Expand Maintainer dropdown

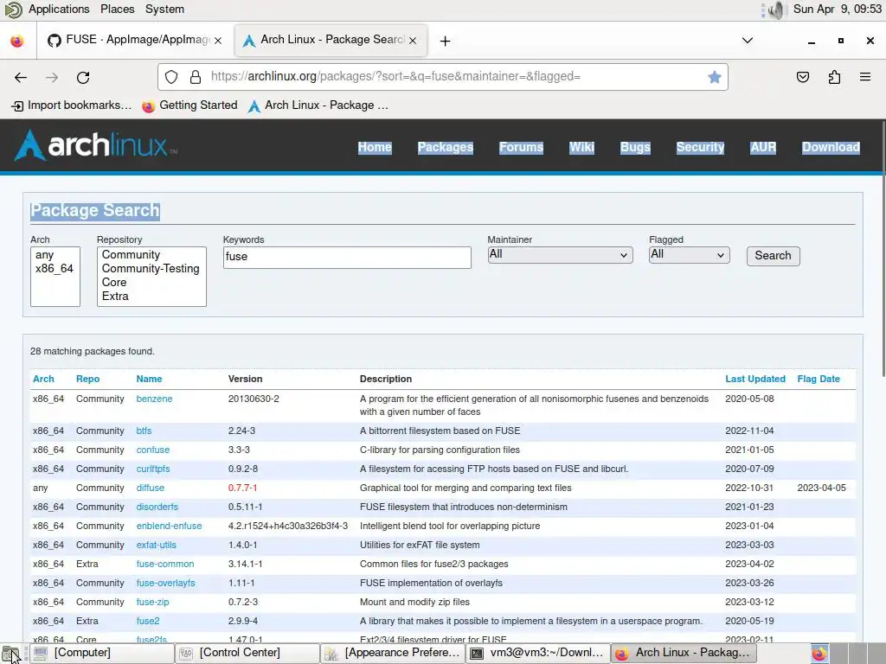tap(560, 255)
